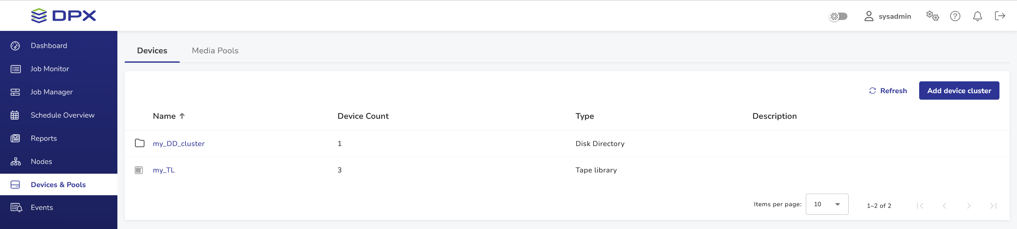The height and width of the screenshot is (229, 1017).
Task: Click the help question mark icon
Action: click(955, 16)
